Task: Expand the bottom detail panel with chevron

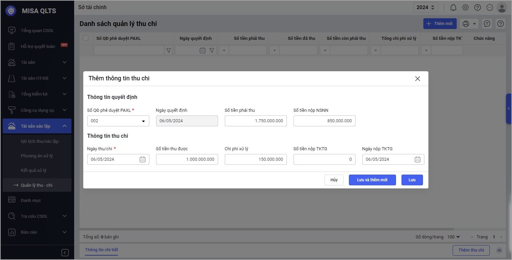Action: pyautogui.click(x=499, y=250)
